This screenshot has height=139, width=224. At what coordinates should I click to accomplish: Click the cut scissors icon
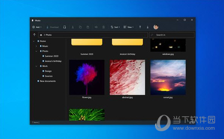tap(73, 27)
